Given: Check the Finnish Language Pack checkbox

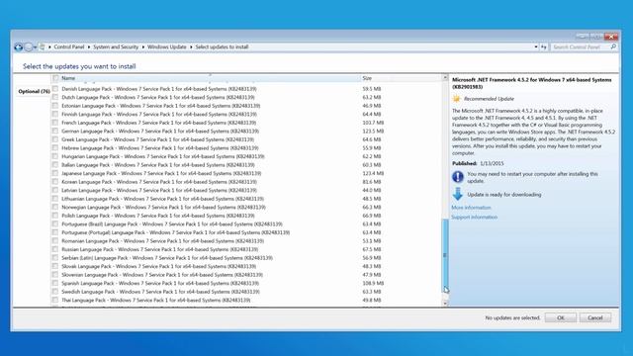Looking at the screenshot, I should click(55, 115).
